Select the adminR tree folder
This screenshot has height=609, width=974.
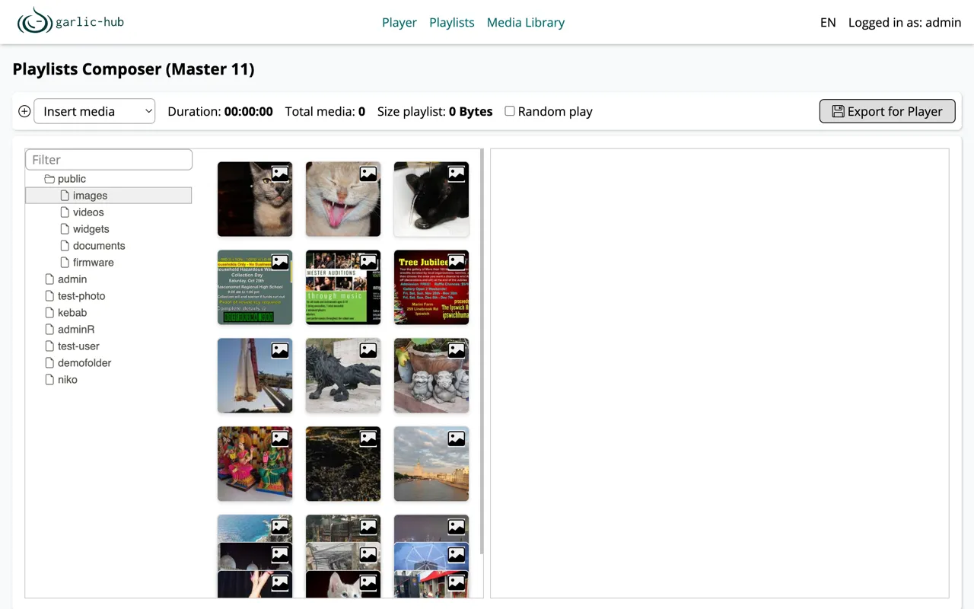(x=76, y=330)
